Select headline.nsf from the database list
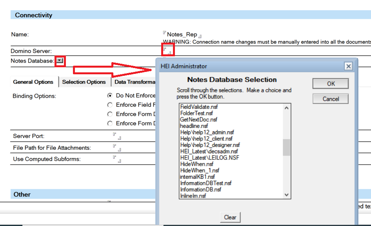 194,126
